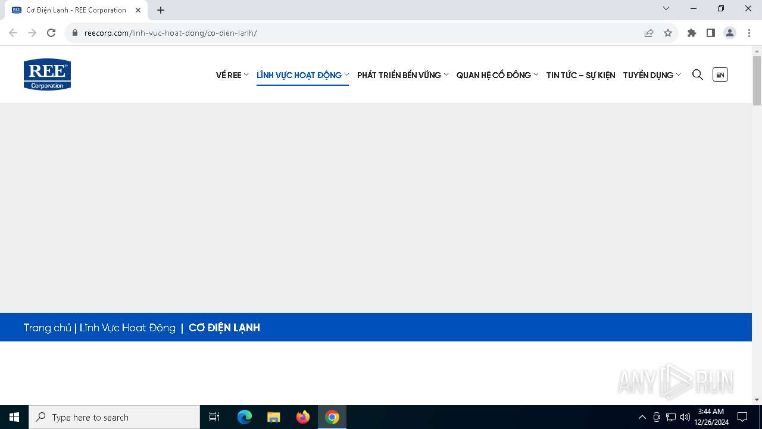
Task: Go to Lĩnh Vực Hoạt Động breadcrumb link
Action: pos(127,328)
